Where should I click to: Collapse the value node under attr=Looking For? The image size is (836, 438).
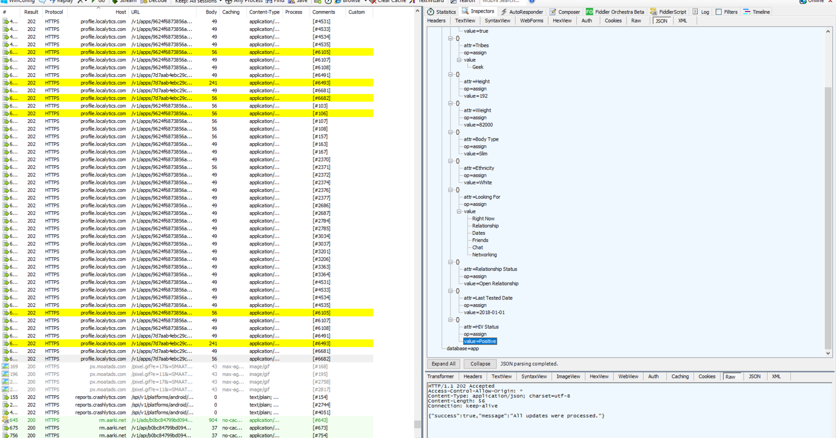point(459,212)
